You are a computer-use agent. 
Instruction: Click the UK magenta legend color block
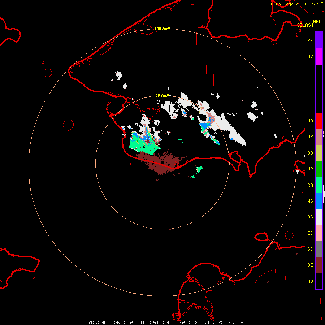(319, 57)
